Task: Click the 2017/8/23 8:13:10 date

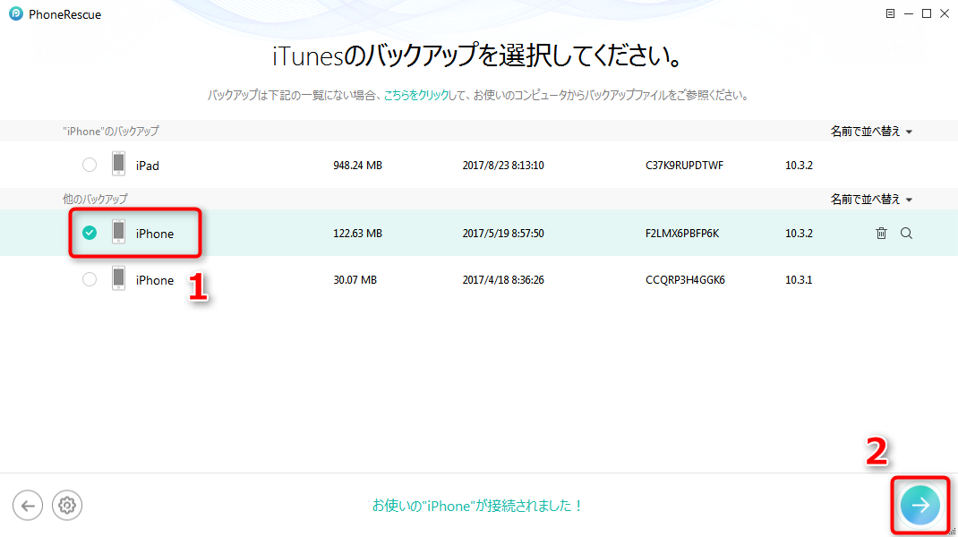Action: (503, 165)
